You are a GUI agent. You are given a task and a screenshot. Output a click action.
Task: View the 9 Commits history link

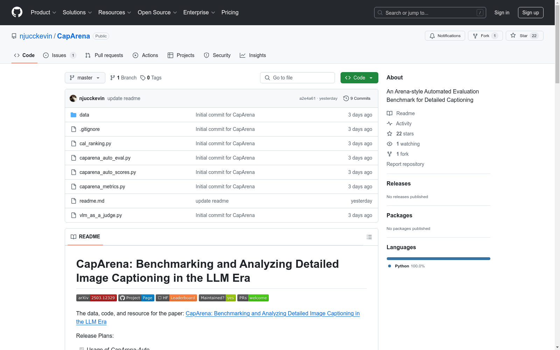tap(357, 98)
